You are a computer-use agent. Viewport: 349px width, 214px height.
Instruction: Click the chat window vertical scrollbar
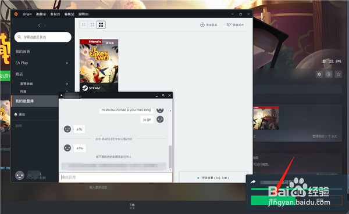tap(170, 157)
